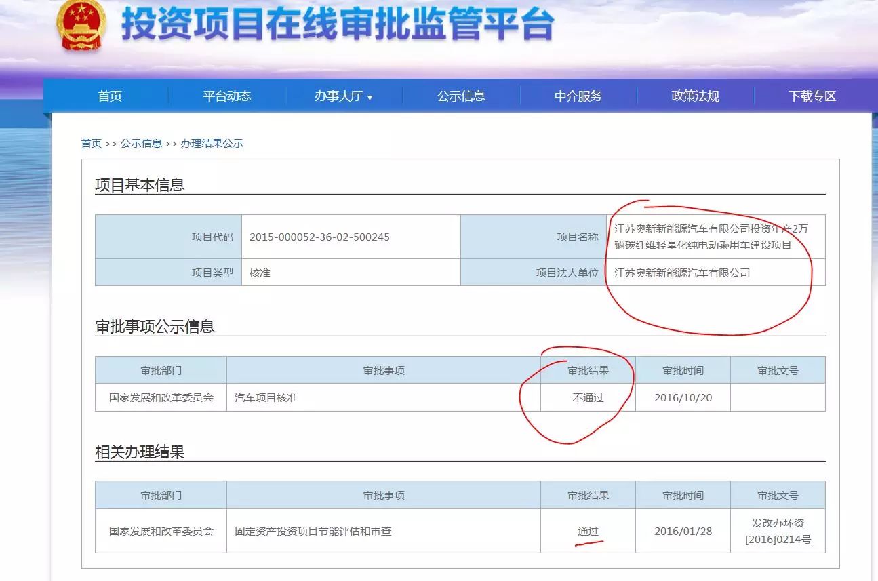The image size is (878, 581).
Task: Click the date 2016/10/20 cell
Action: (683, 398)
